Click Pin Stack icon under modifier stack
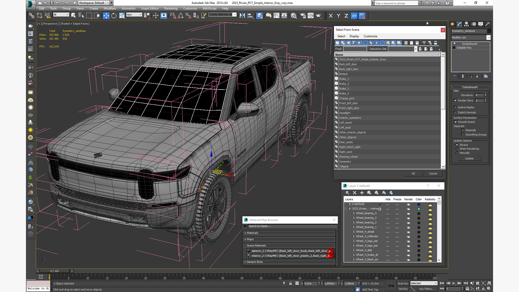 click(x=454, y=76)
